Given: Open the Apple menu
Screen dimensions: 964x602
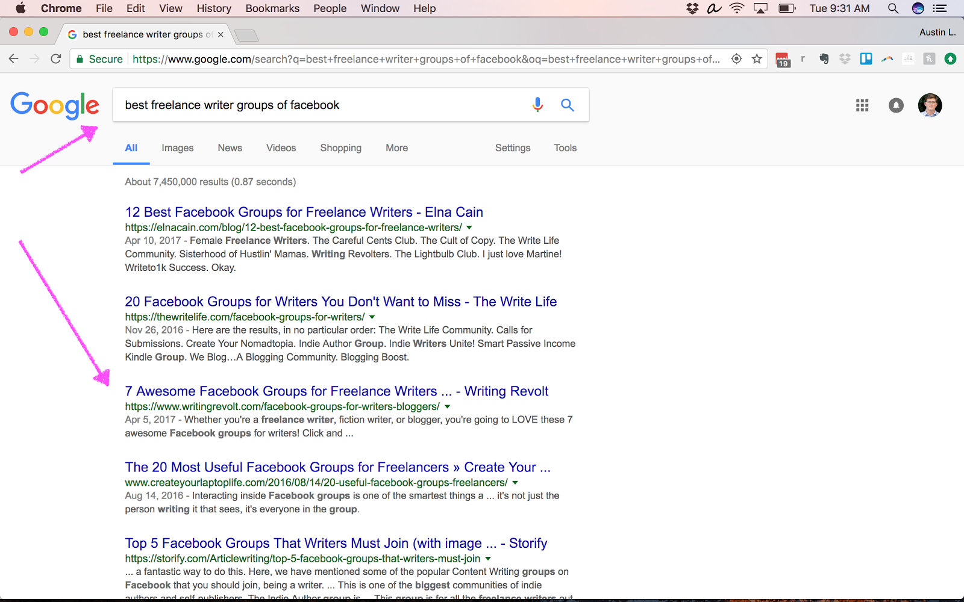Looking at the screenshot, I should tap(20, 8).
